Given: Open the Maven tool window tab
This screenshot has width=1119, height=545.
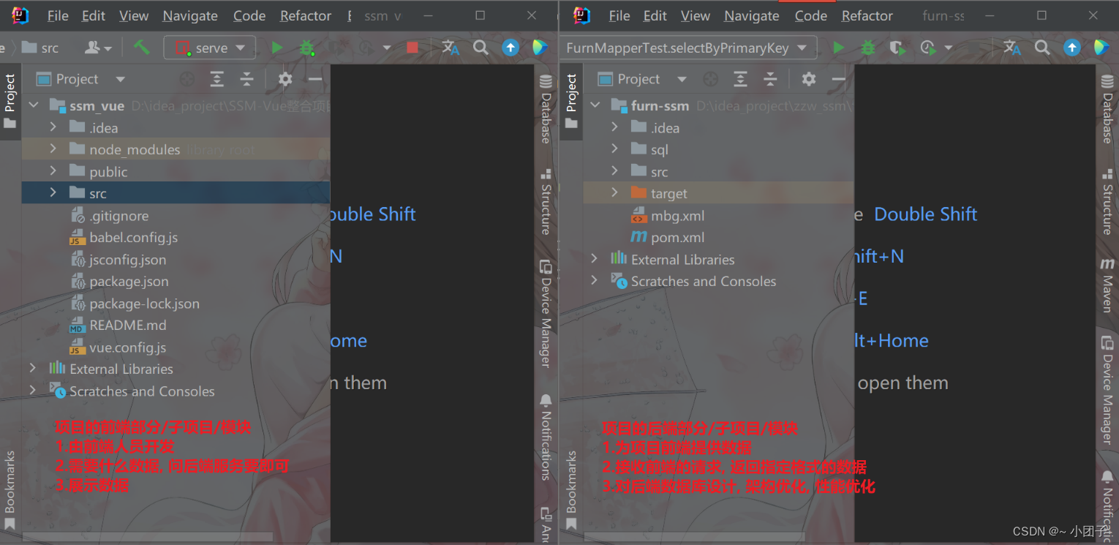Looking at the screenshot, I should [1108, 285].
